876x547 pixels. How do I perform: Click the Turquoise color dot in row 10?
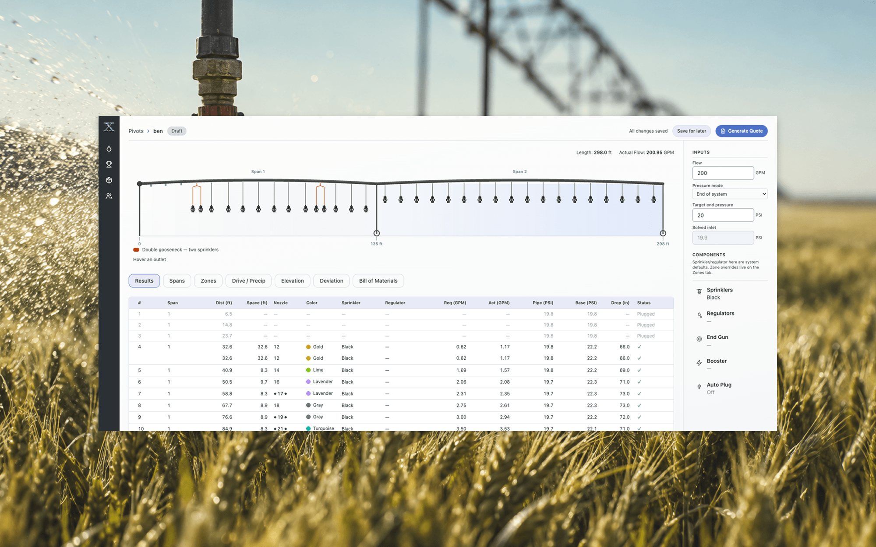tap(308, 429)
